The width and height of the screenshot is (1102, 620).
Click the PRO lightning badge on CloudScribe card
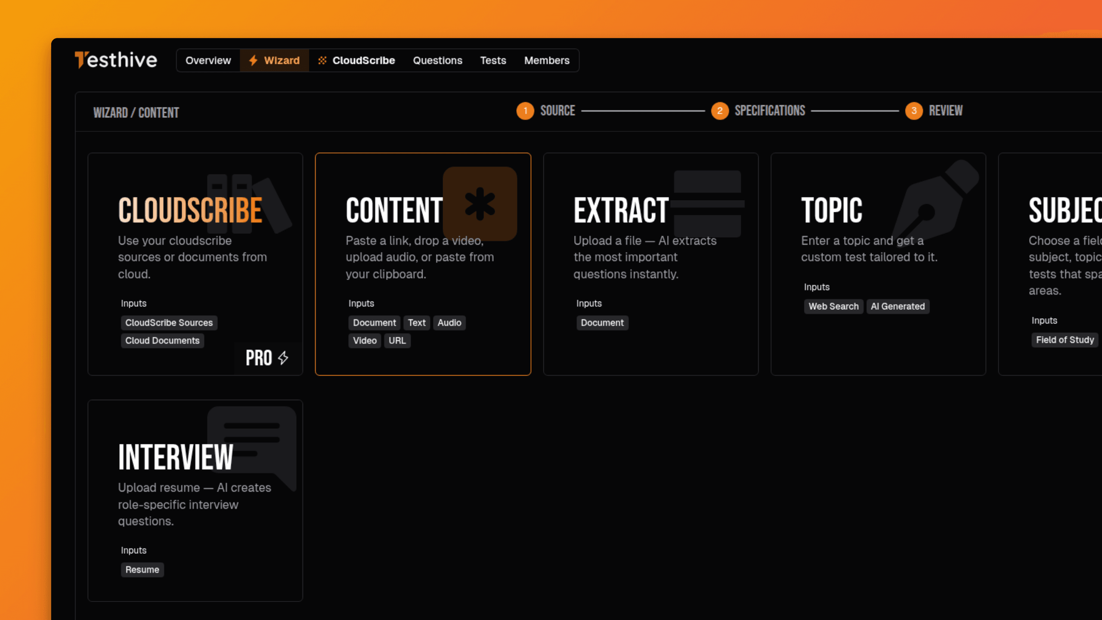pos(267,358)
